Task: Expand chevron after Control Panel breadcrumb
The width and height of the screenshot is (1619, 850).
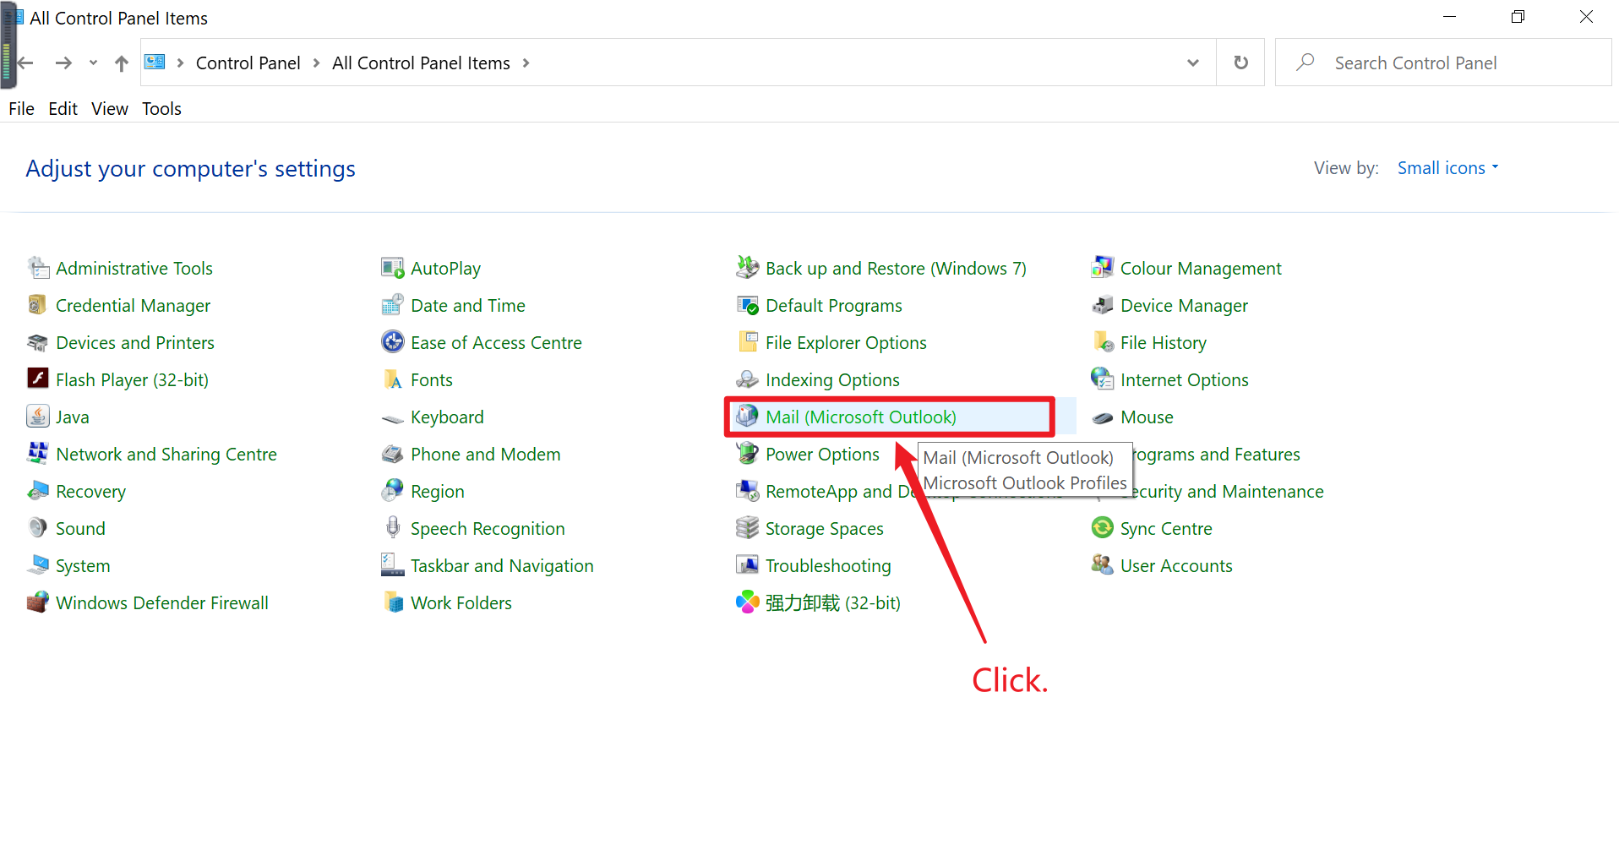Action: 317,63
